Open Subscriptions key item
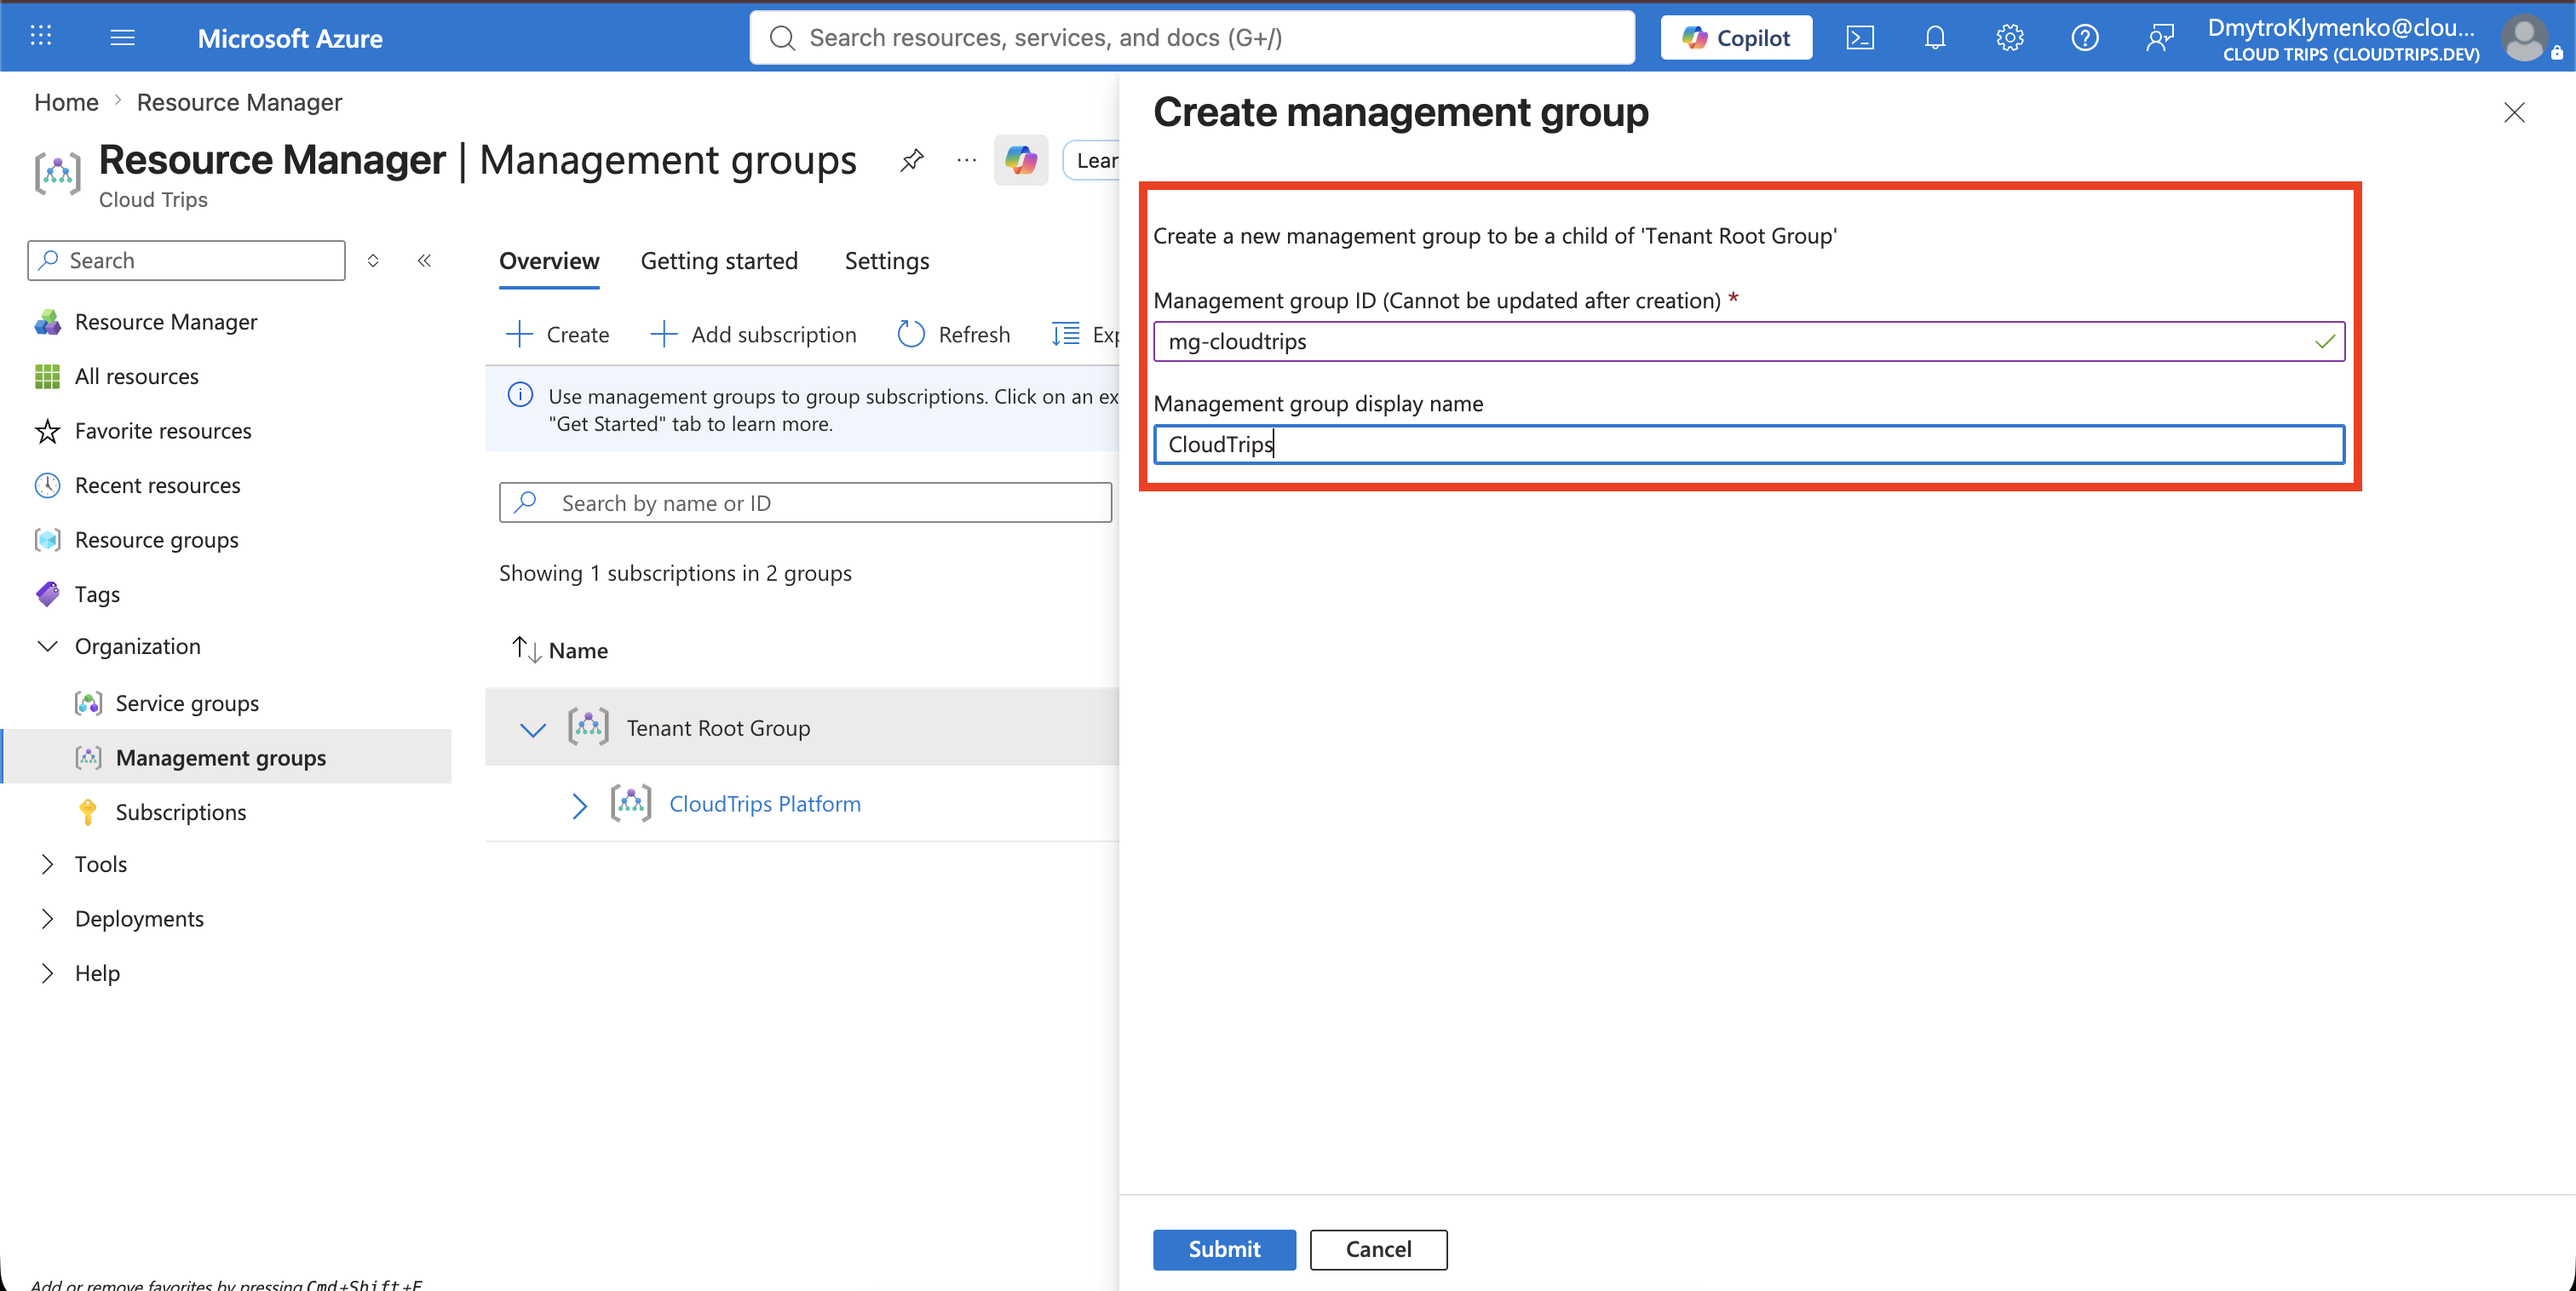Screen dimensions: 2576x1291 181,813
